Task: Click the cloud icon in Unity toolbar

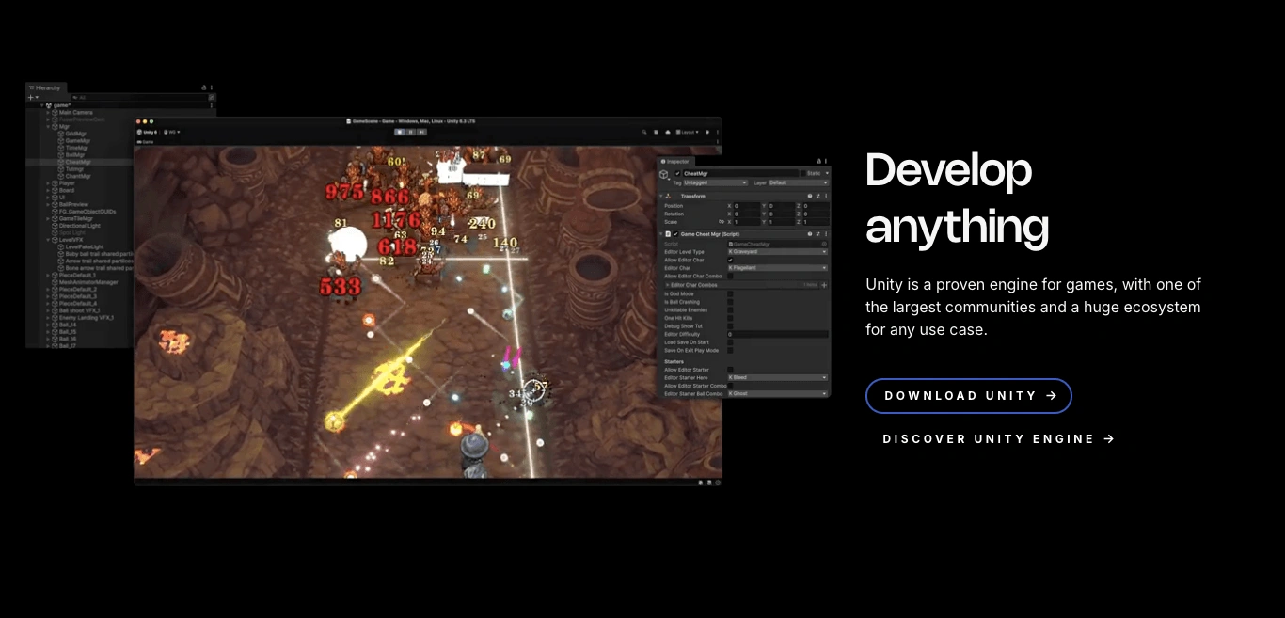Action: 667,132
